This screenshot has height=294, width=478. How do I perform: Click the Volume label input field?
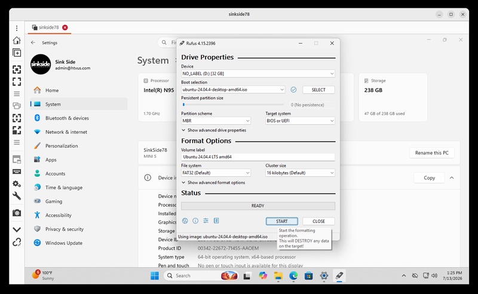point(258,157)
